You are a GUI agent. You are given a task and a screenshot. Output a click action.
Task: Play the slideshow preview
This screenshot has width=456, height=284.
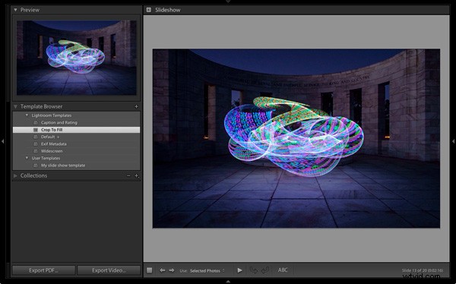pyautogui.click(x=239, y=270)
